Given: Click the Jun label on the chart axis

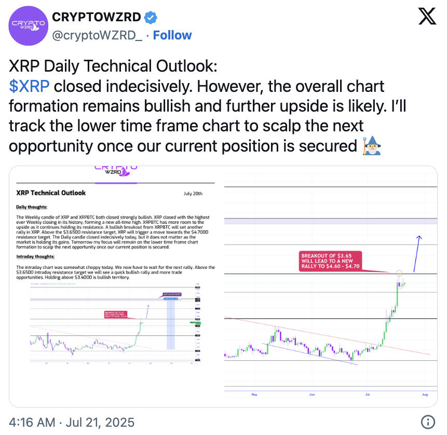Looking at the screenshot, I should (312, 395).
